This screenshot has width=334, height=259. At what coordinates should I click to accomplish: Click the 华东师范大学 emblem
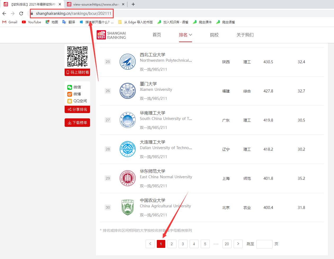(128, 178)
